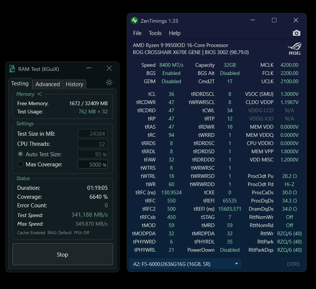Click the Duration value 01:19:05
The image size is (316, 289).
97,188
